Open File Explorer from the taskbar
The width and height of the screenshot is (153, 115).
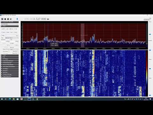click(x=14, y=99)
